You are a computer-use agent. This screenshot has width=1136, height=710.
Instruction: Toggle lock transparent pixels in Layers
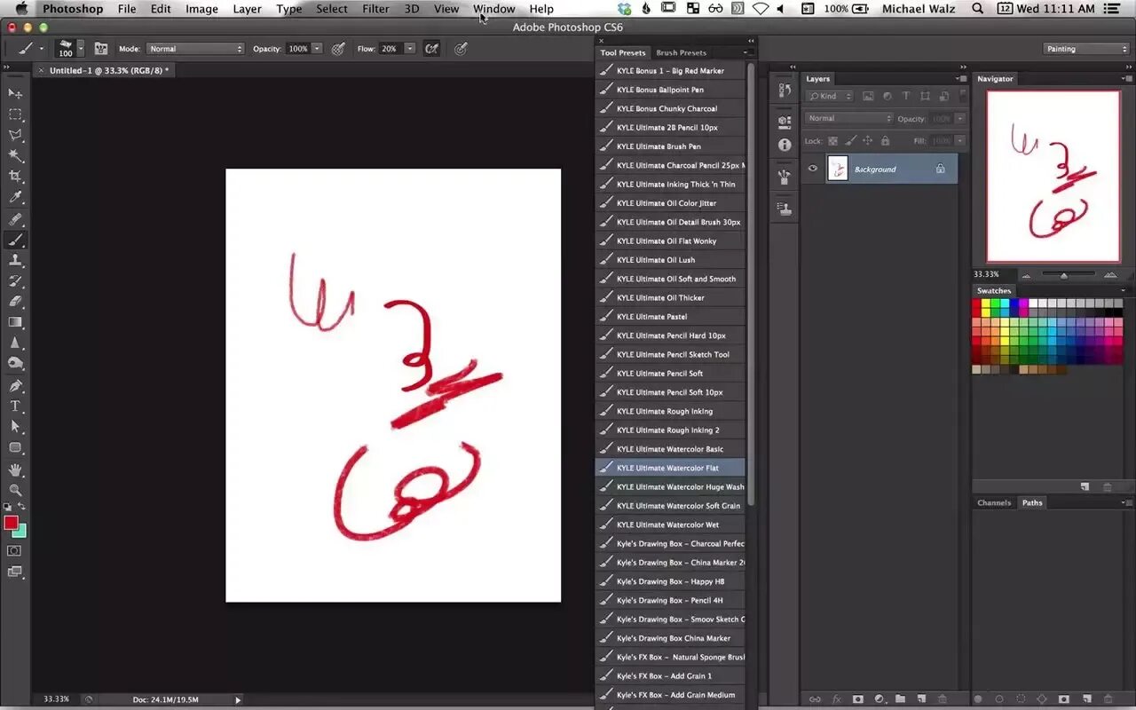click(832, 141)
